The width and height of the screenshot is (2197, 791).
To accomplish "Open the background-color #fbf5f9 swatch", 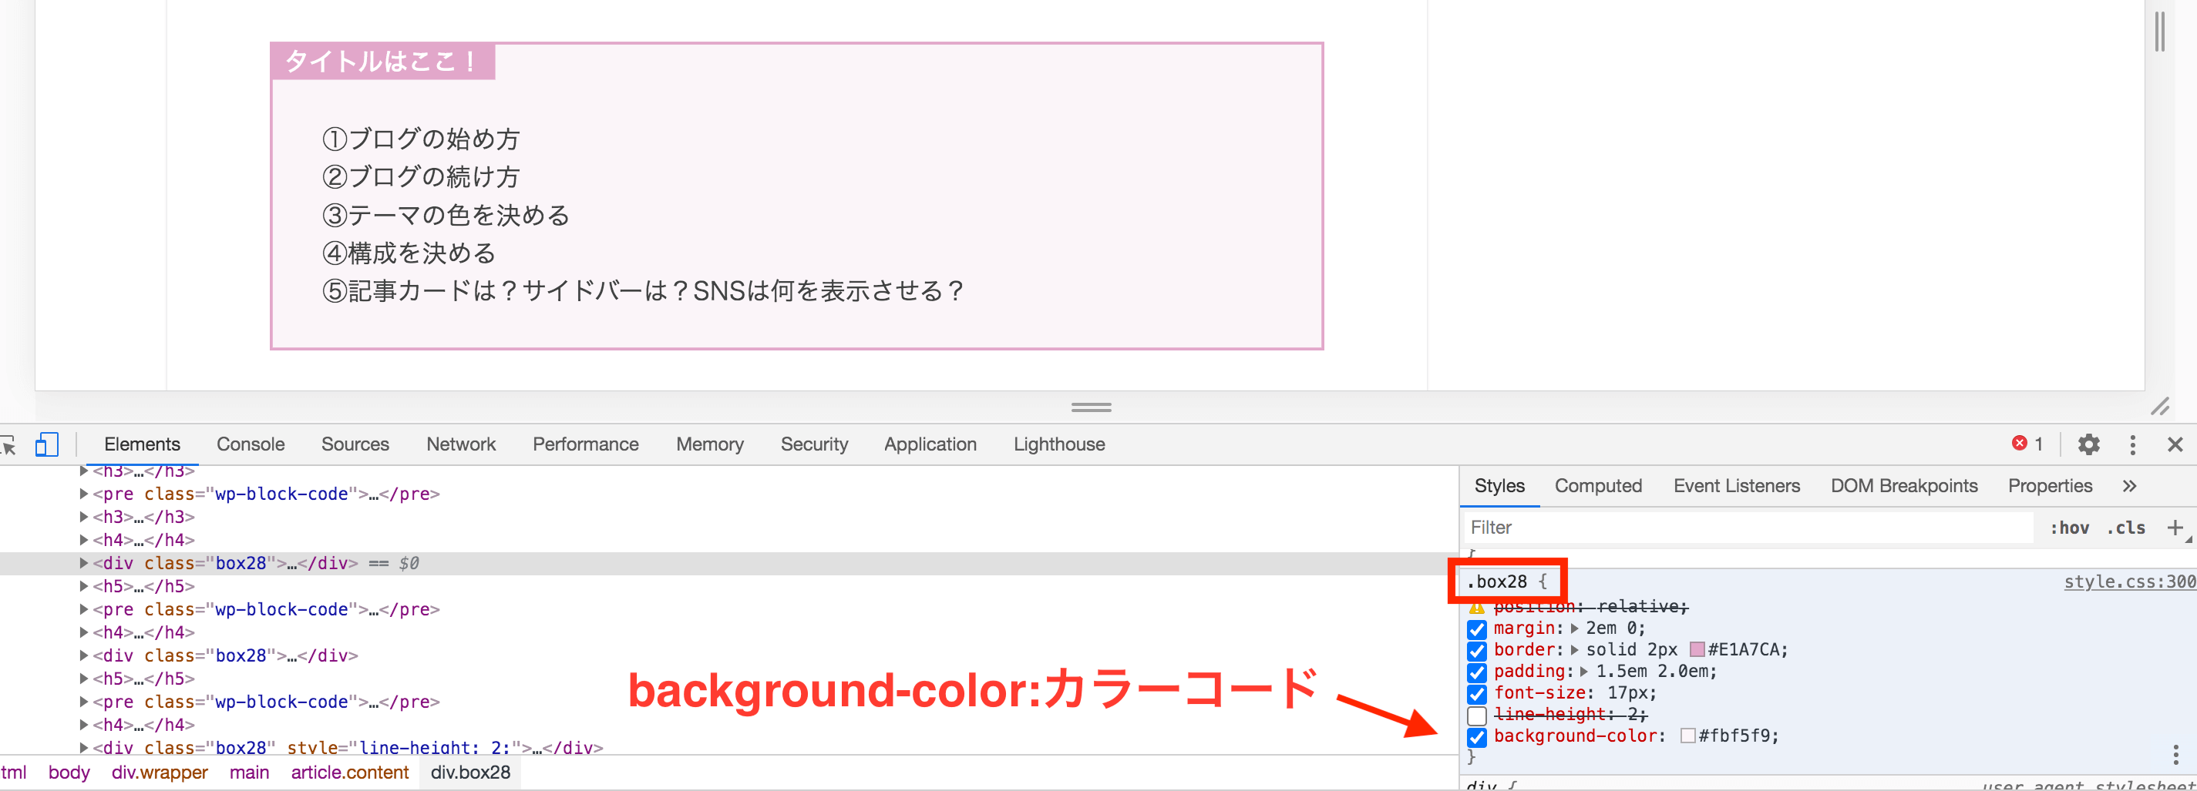I will (x=1687, y=736).
